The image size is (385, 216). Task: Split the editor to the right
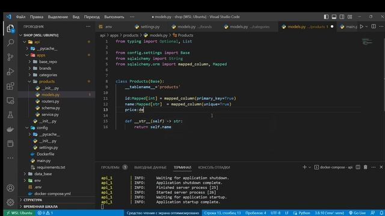374,26
